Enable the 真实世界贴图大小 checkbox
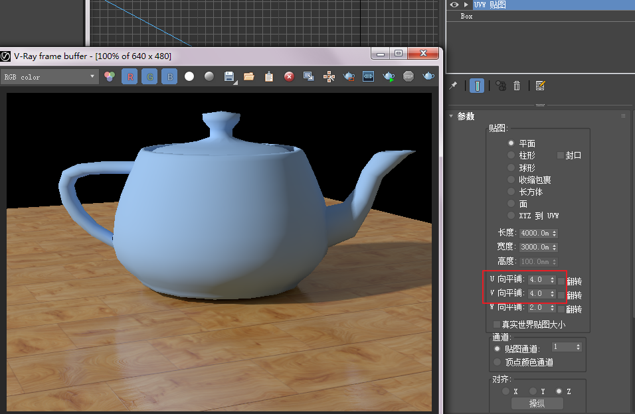The height and width of the screenshot is (414, 635). point(497,325)
